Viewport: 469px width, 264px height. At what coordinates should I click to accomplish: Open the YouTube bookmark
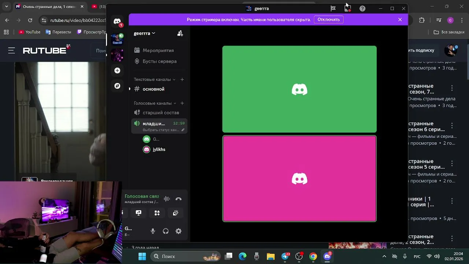click(x=29, y=32)
